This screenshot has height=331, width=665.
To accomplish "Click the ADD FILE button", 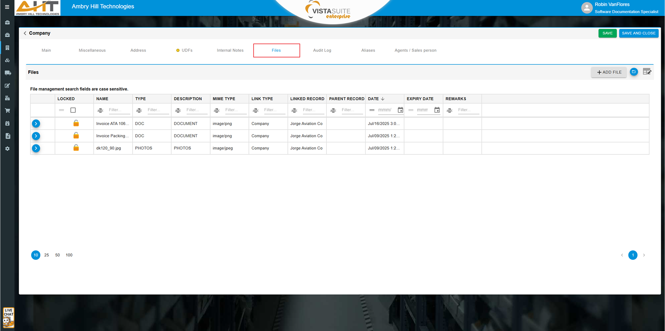I will tap(609, 72).
